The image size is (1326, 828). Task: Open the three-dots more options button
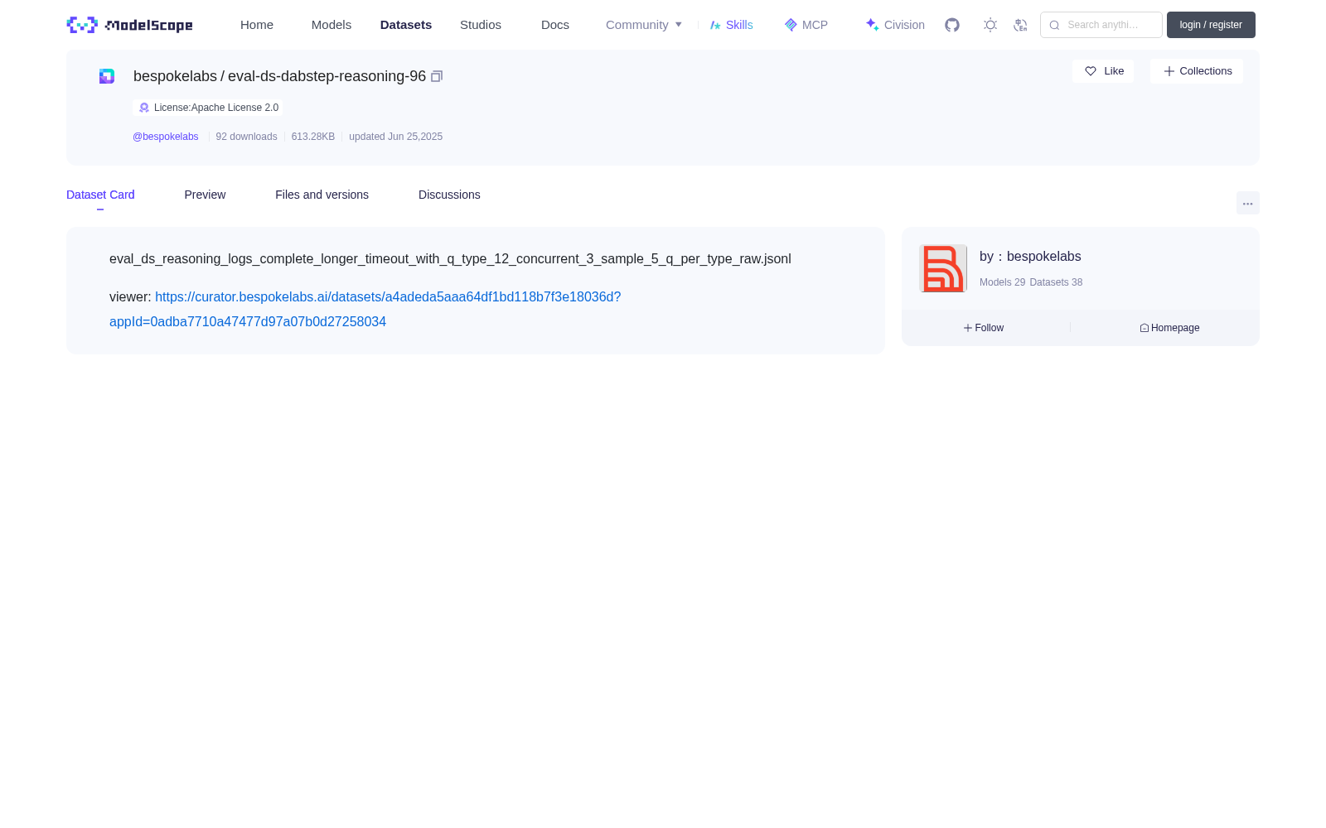click(1248, 204)
